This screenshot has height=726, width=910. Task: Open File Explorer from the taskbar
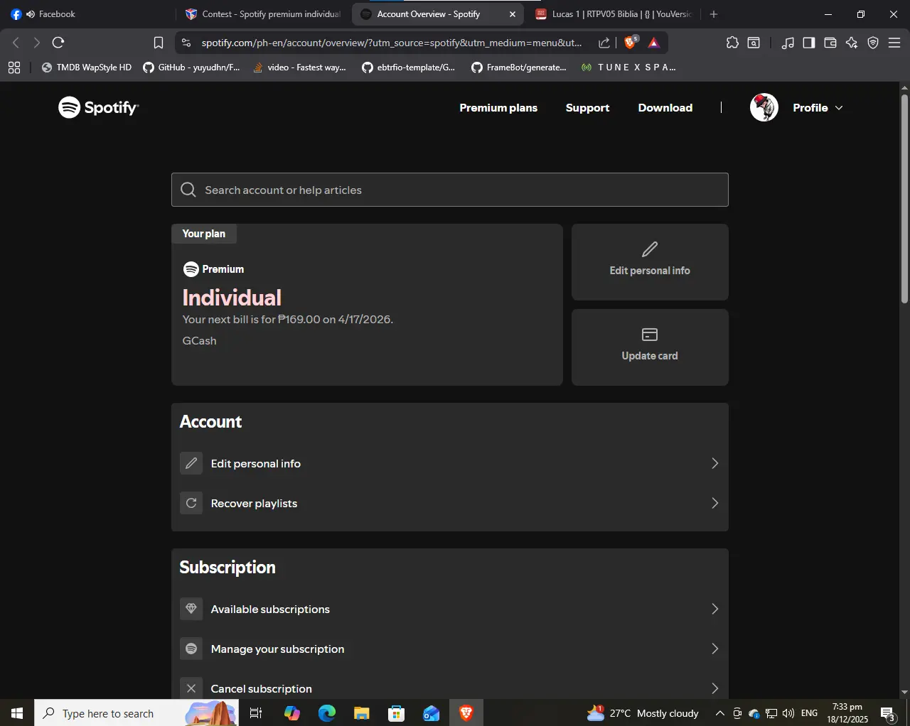click(x=362, y=713)
